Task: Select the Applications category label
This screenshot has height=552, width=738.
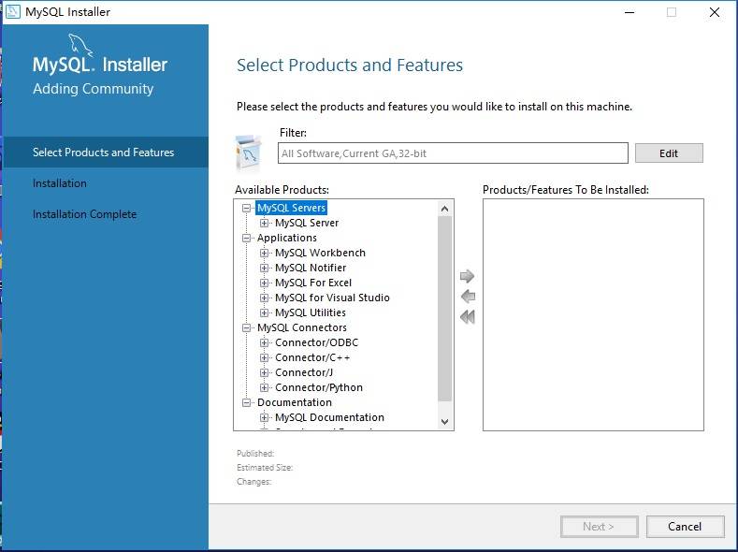Action: pyautogui.click(x=286, y=239)
